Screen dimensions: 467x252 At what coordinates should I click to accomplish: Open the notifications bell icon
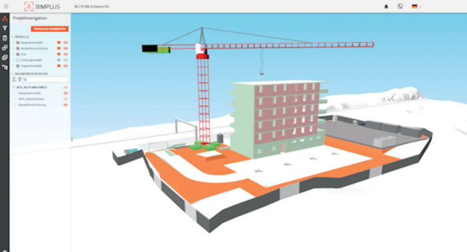pos(386,7)
